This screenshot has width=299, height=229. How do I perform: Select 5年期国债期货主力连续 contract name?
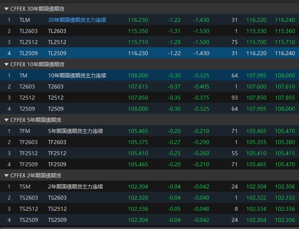75,131
